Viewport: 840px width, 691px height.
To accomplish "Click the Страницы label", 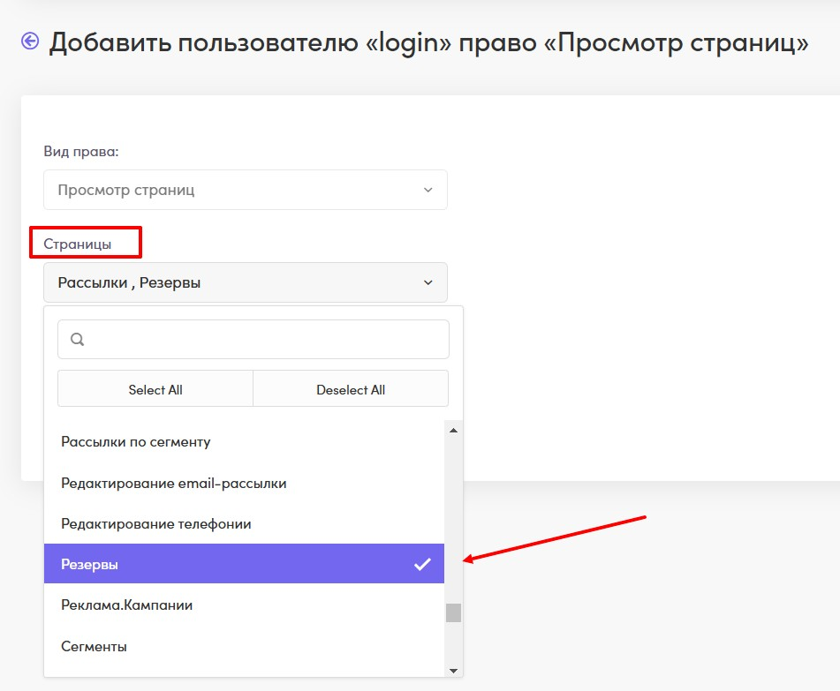I will click(x=78, y=244).
